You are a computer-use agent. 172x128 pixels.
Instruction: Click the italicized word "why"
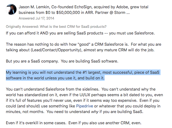[95, 112]
